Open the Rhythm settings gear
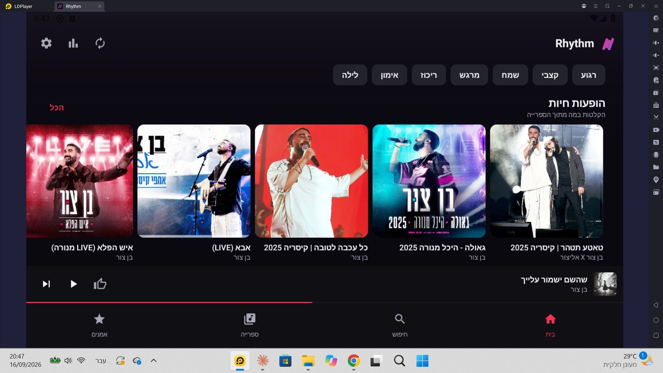663x373 pixels. (x=46, y=43)
